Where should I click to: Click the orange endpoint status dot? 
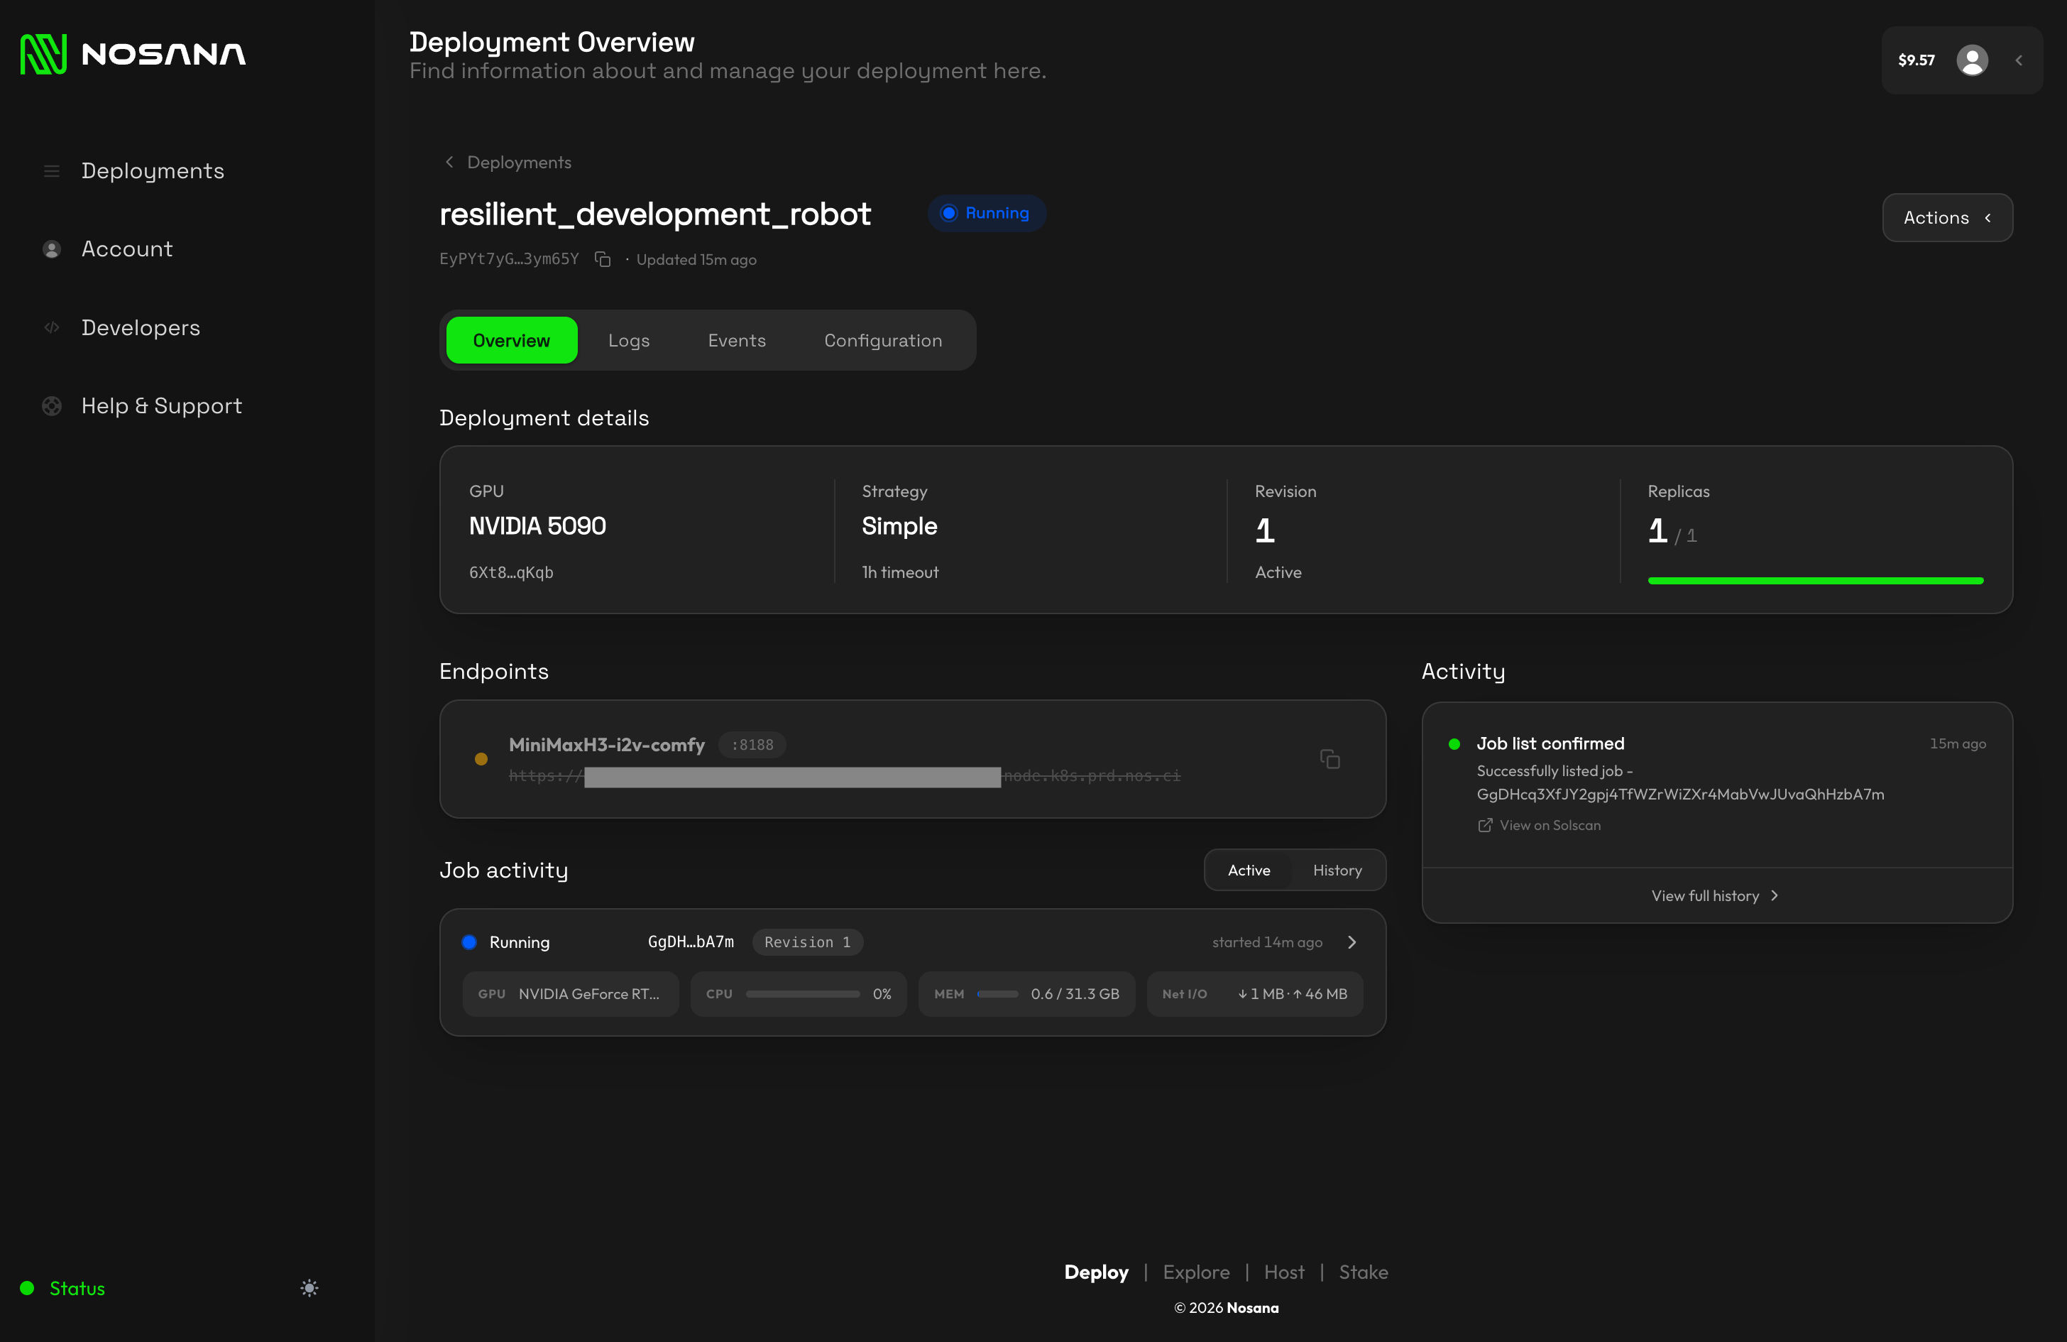(x=481, y=758)
